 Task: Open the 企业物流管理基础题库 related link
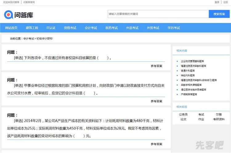pyautogui.click(x=192, y=61)
